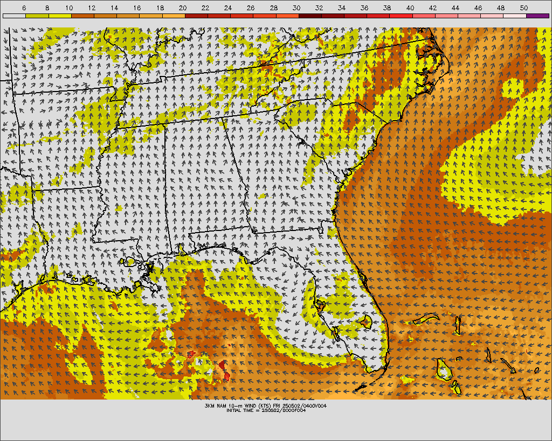Select the legend value "22"

coord(205,8)
